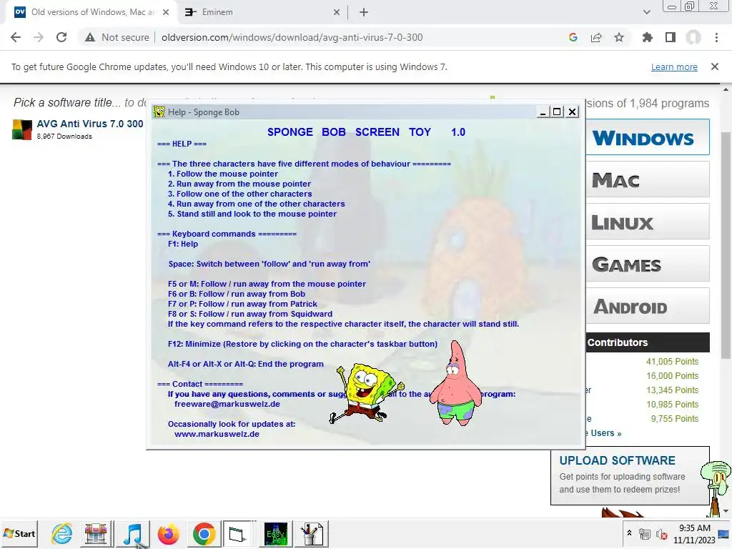
Task: Show hidden system tray icons
Action: coord(629,533)
